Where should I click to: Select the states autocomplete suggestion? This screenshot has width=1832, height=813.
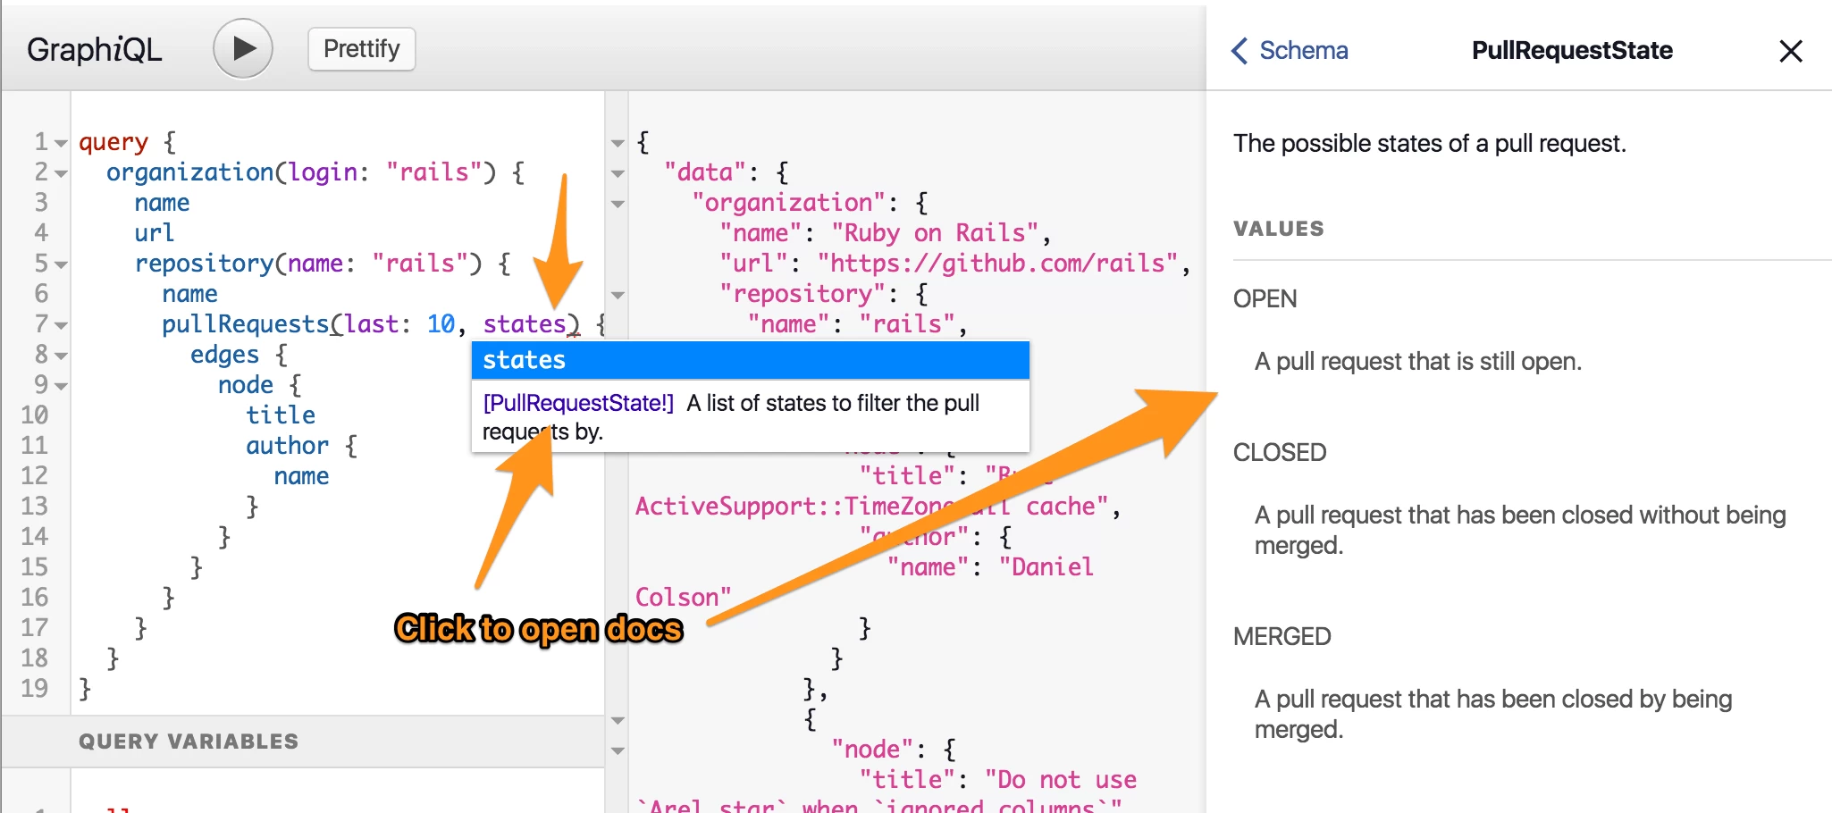point(749,360)
